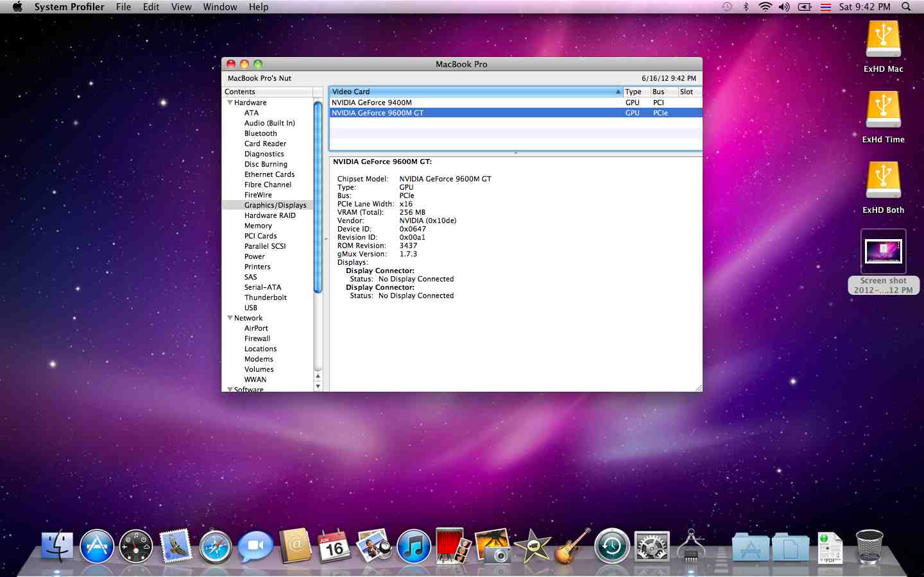Image resolution: width=924 pixels, height=577 pixels.
Task: Open the Edit menu
Action: (151, 6)
